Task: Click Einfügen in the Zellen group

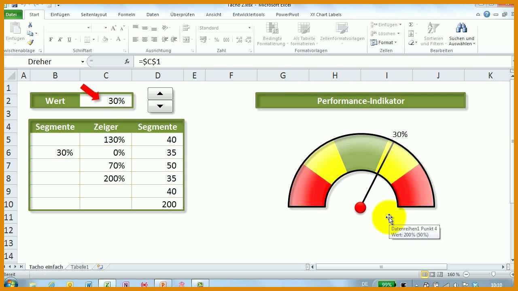Action: pyautogui.click(x=385, y=25)
